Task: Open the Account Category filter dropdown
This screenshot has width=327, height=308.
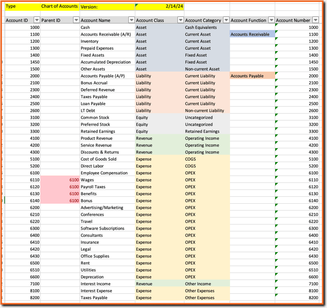Action: 226,20
